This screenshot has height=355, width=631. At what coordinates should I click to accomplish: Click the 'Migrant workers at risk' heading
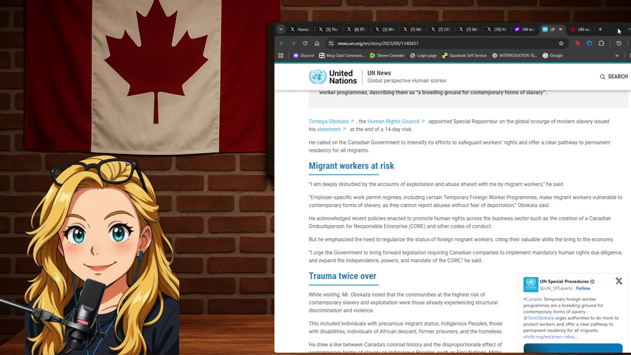coord(351,166)
